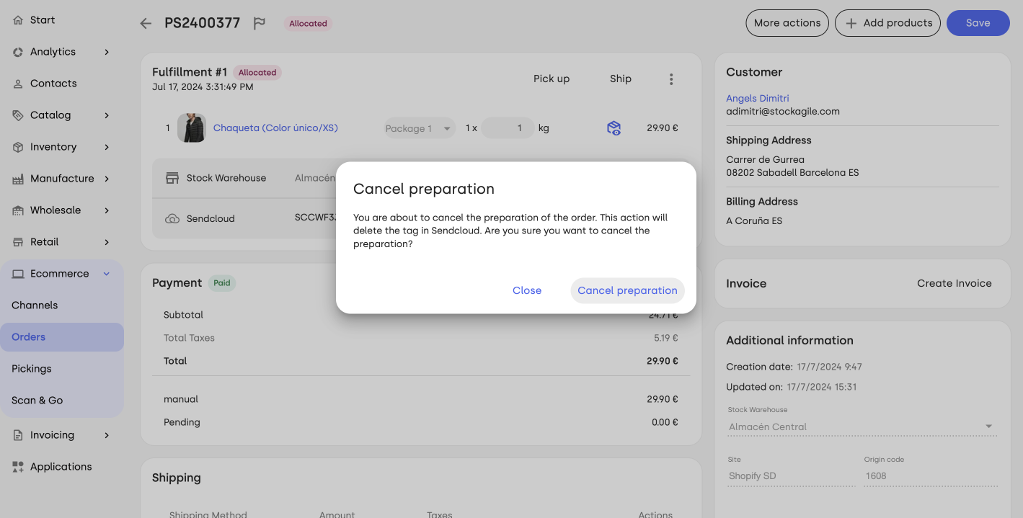Click the product price 29.90 € in fulfillment row

663,128
